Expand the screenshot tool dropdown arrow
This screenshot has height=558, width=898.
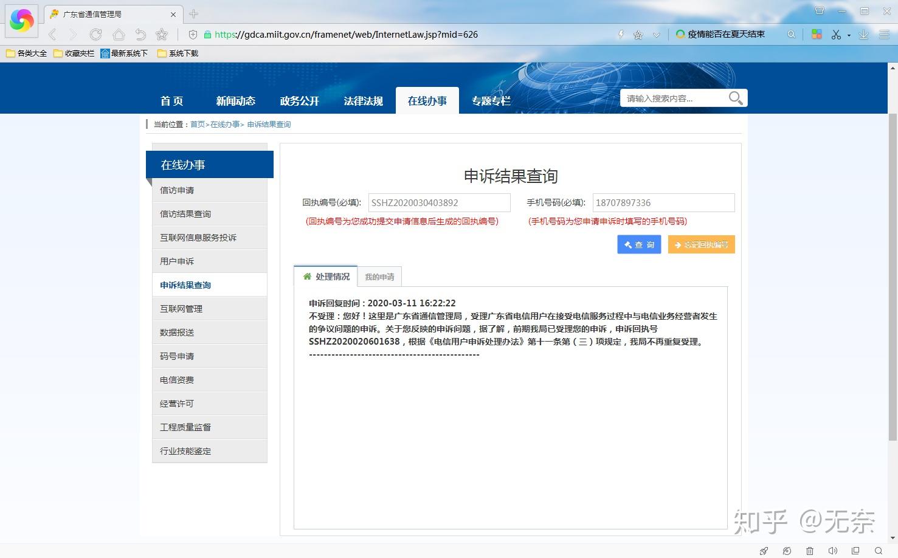point(849,35)
